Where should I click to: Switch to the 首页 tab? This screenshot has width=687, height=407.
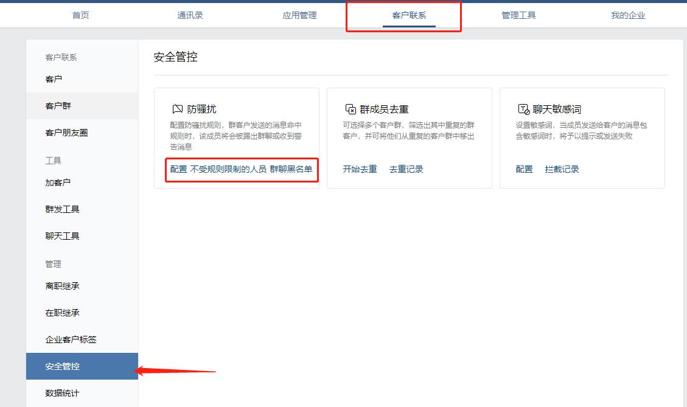80,15
